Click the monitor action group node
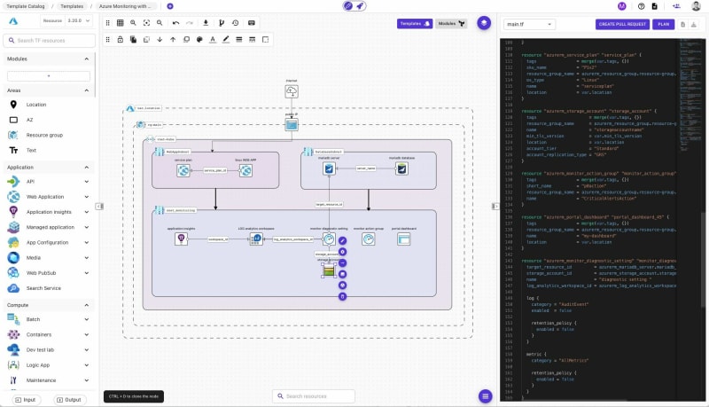Screen dimensions: 709x407 point(369,239)
